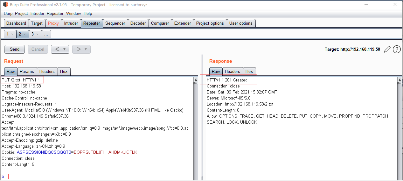Select the Request Params tab

(27, 71)
